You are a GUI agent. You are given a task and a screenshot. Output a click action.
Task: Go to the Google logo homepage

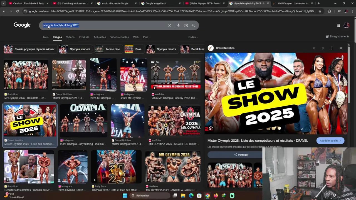(22, 25)
